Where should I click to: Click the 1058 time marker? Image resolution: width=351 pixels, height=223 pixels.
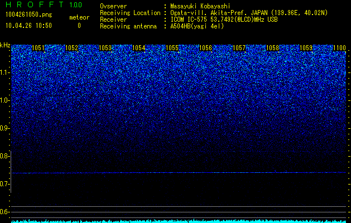[273, 48]
